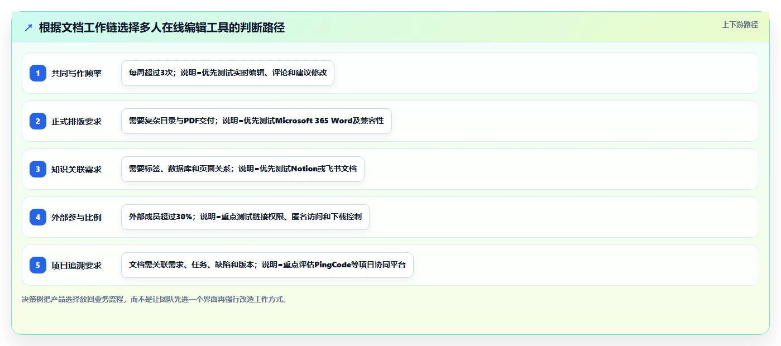This screenshot has width=781, height=346.
Task: Select step number 4 badge
Action: click(38, 217)
